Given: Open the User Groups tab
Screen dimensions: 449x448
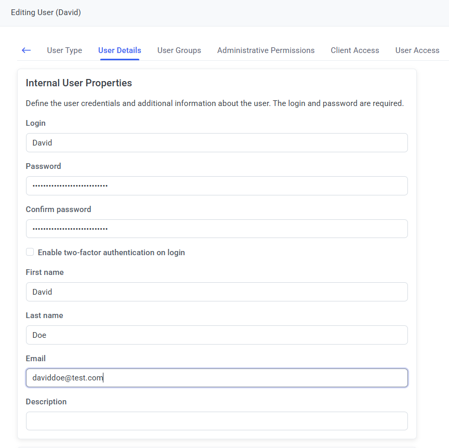Looking at the screenshot, I should [179, 50].
